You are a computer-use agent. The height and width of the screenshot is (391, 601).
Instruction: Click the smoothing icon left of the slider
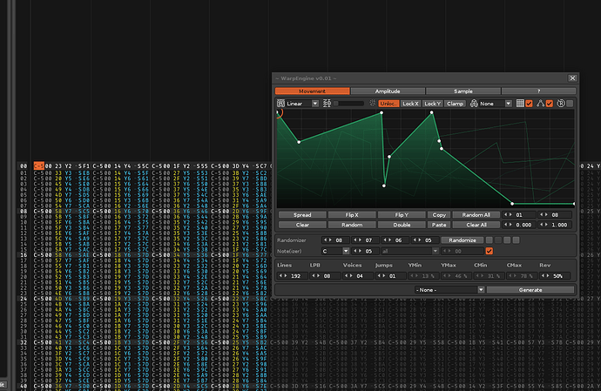[327, 103]
